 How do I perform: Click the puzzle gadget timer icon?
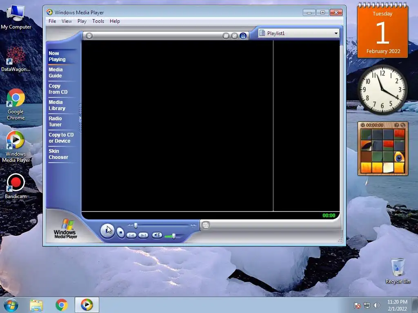362,125
